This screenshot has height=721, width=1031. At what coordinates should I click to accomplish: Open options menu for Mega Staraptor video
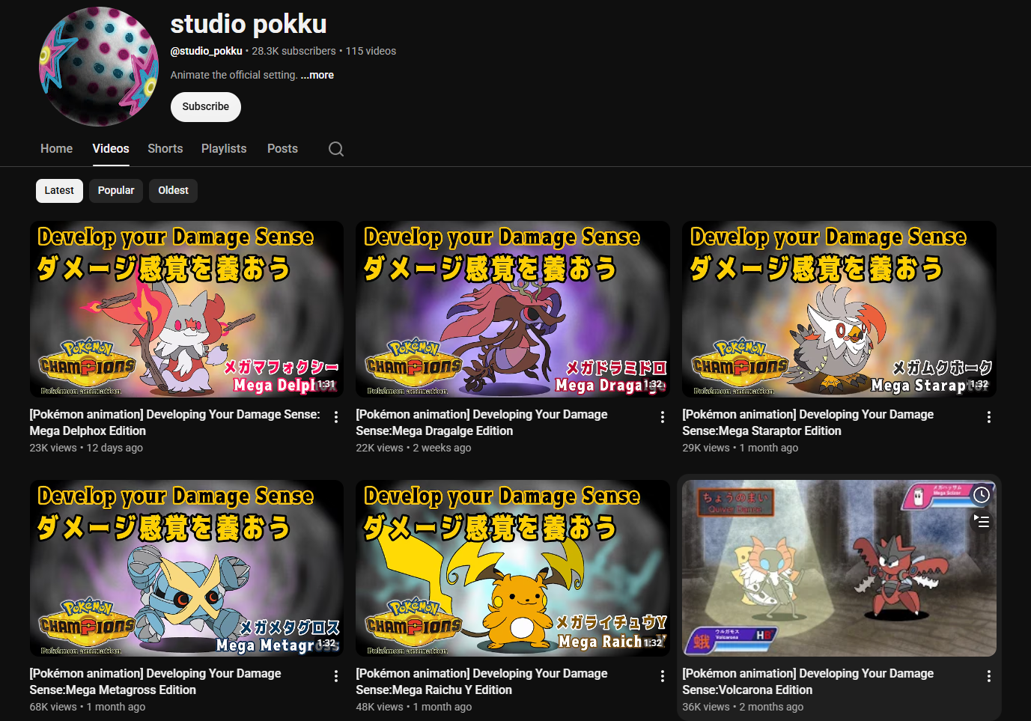[989, 417]
